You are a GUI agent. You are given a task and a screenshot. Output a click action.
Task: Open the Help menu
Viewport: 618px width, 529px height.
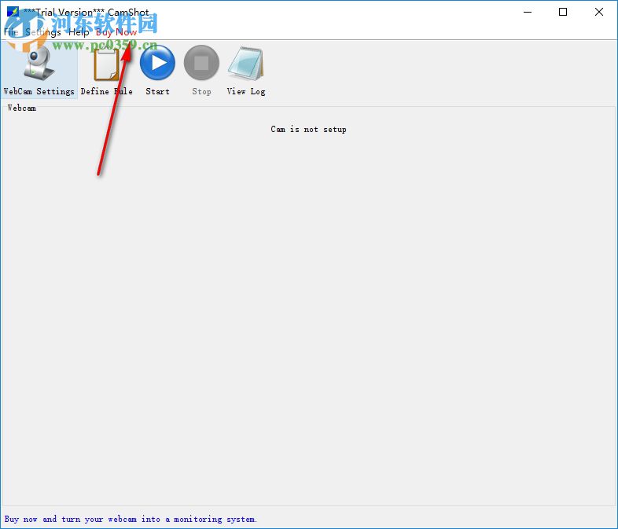pos(79,32)
